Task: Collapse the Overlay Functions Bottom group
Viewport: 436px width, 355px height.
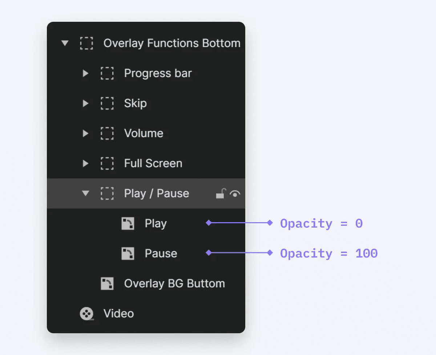Action: click(65, 43)
